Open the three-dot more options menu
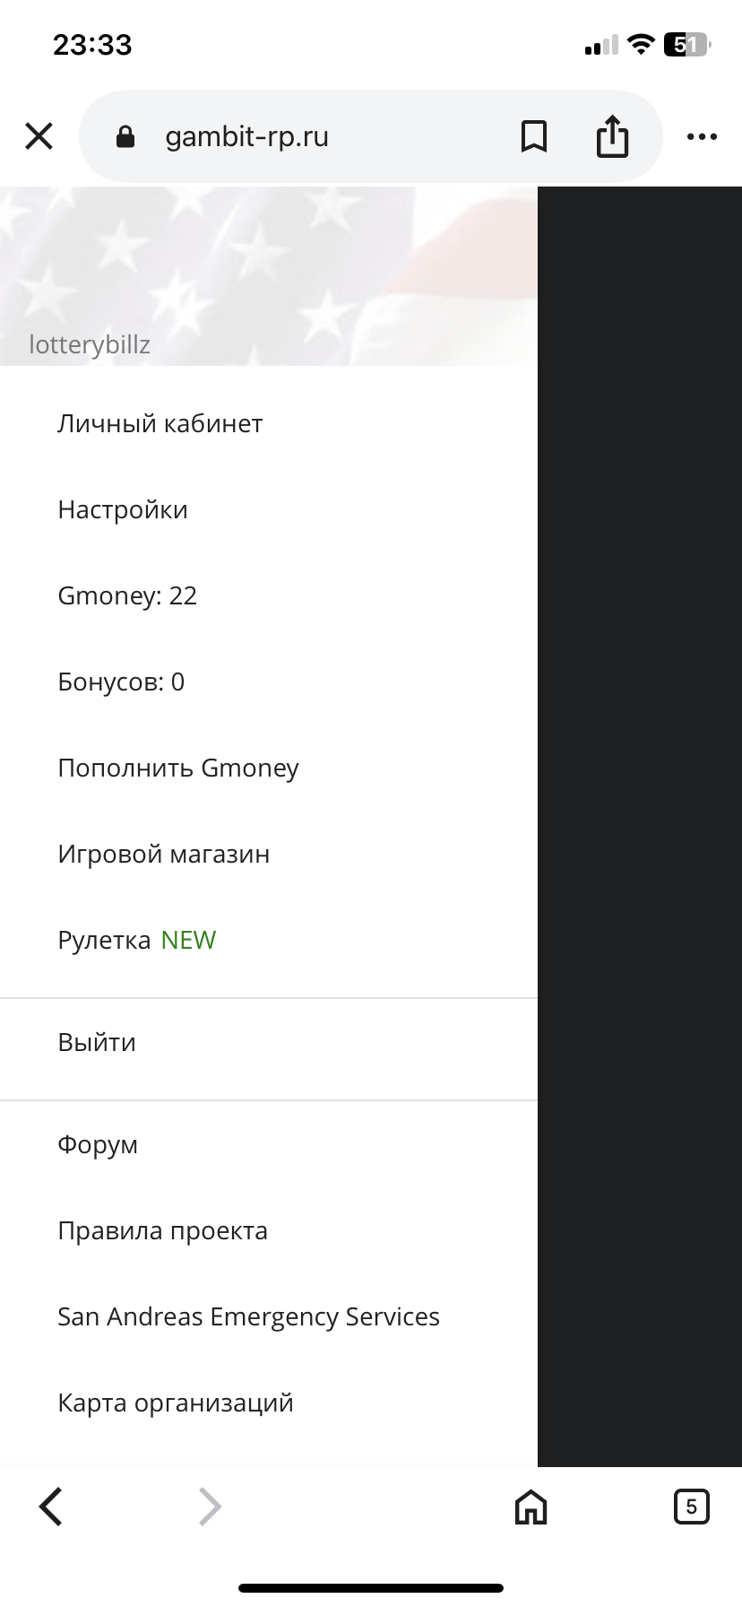742x1607 pixels. click(x=702, y=136)
